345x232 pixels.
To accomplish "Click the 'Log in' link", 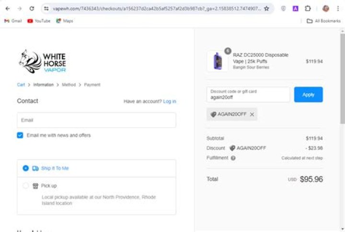I will click(169, 101).
